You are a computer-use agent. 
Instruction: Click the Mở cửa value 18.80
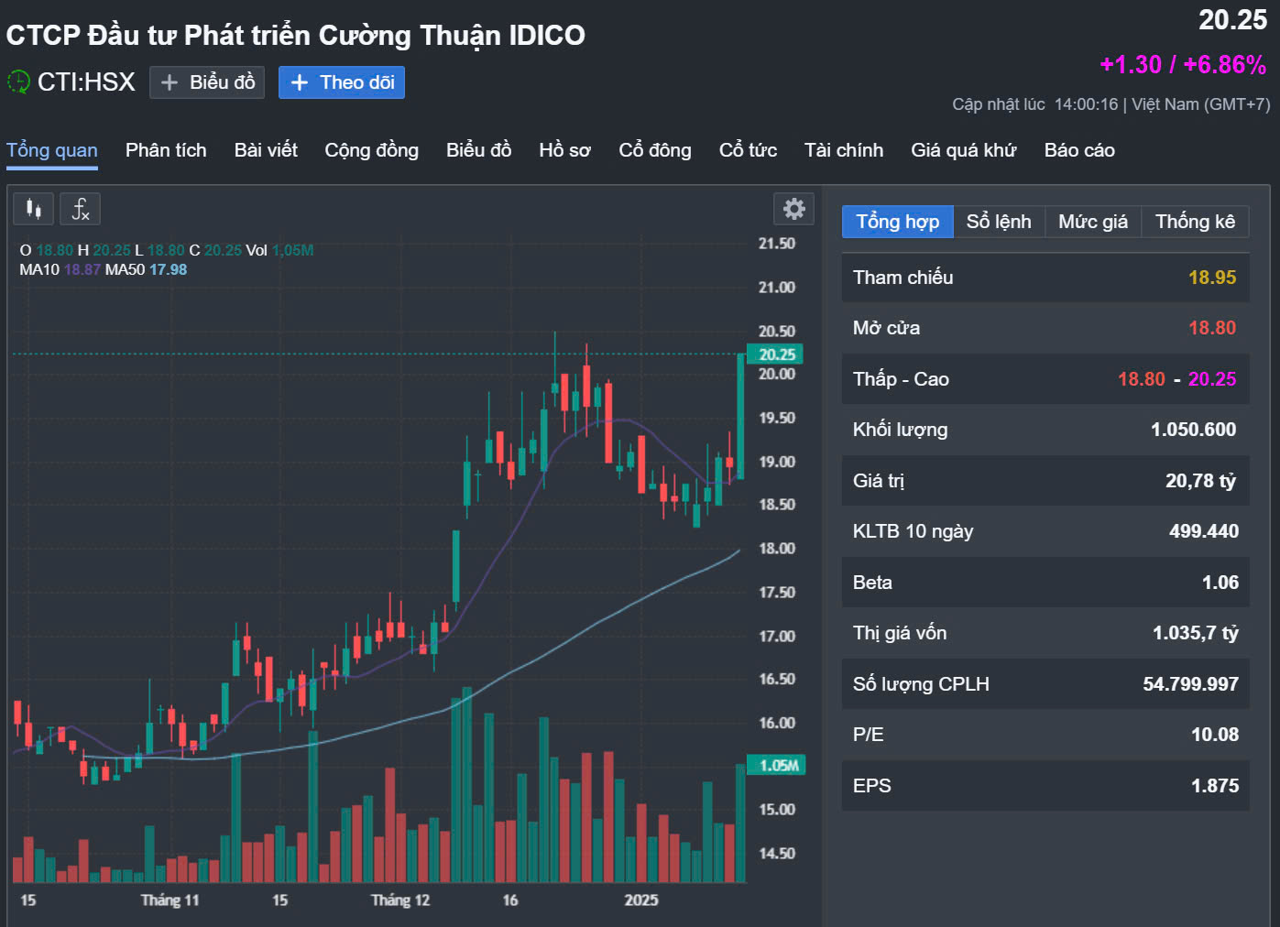(1212, 328)
